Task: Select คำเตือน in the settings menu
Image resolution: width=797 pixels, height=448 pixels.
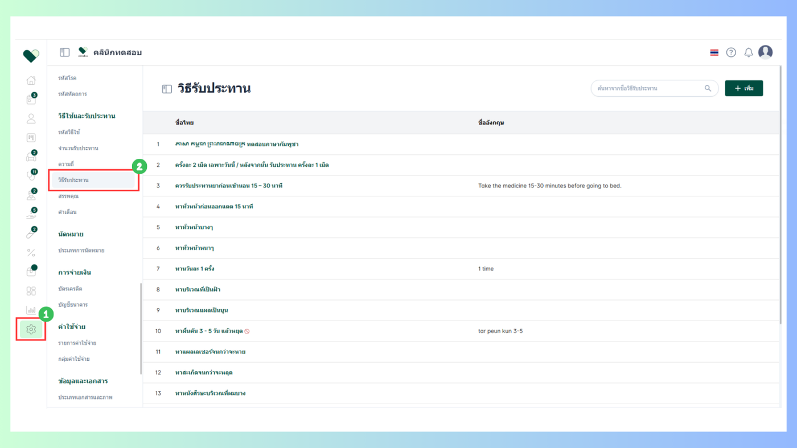Action: pos(67,212)
